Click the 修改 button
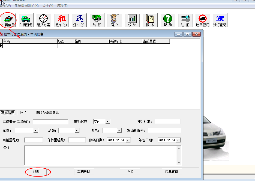The width and height of the screenshot is (255, 182). click(x=37, y=172)
